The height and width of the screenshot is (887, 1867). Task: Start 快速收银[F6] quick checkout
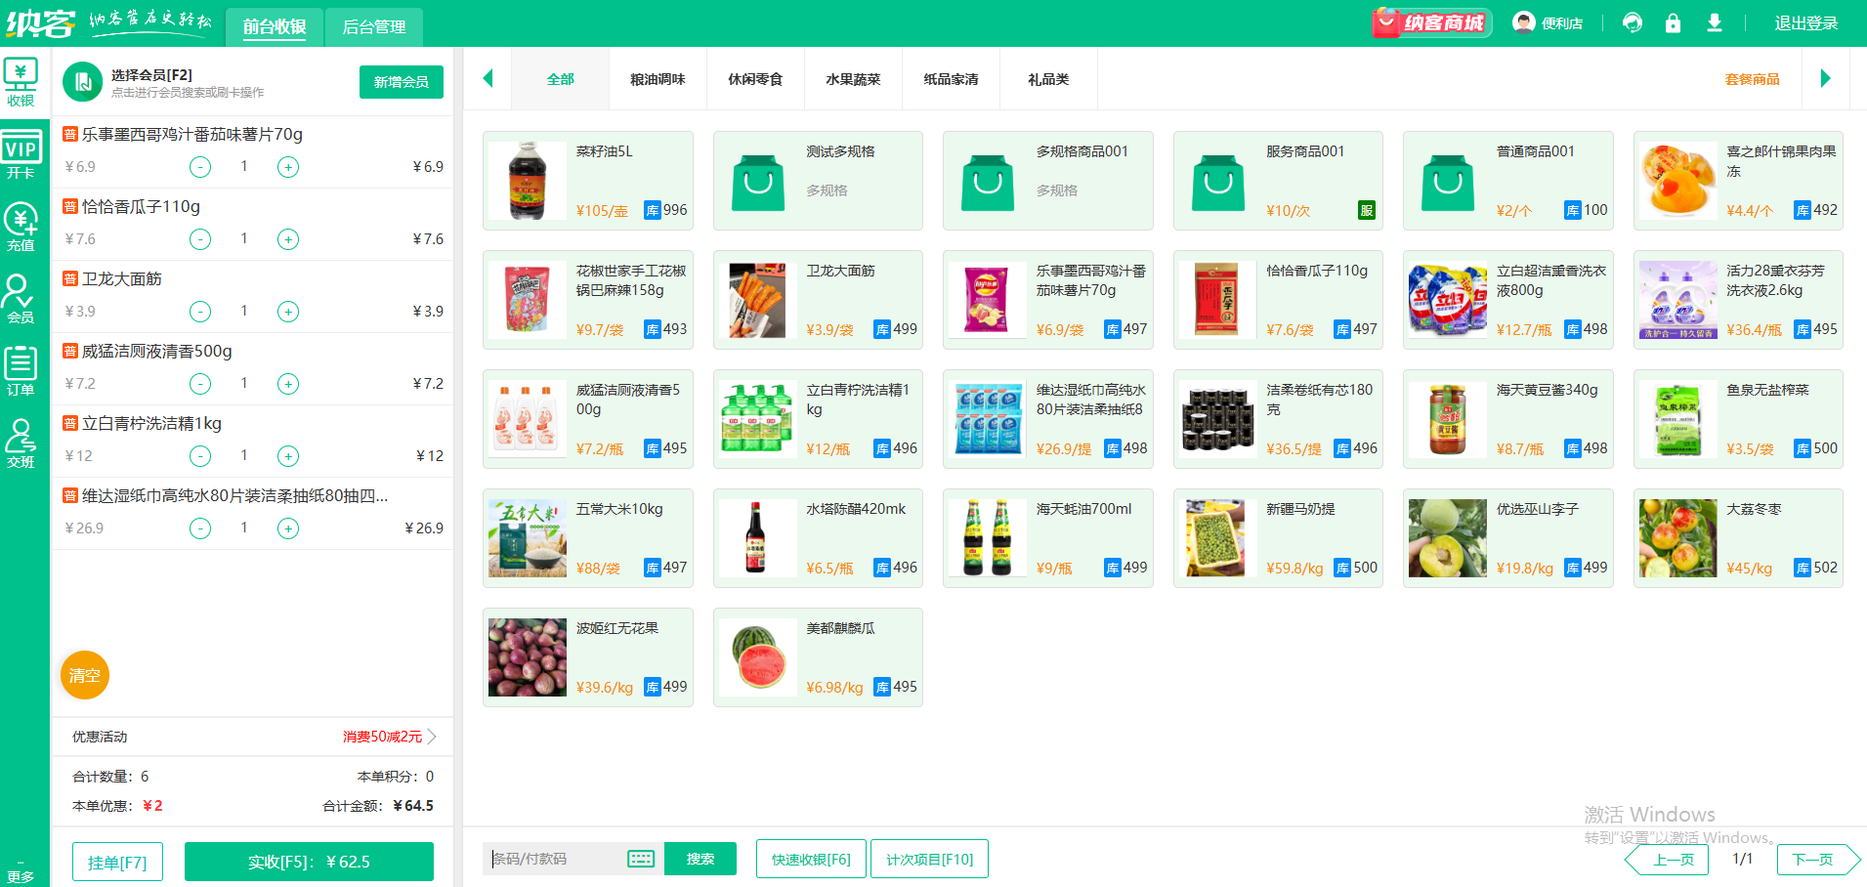[x=811, y=859]
